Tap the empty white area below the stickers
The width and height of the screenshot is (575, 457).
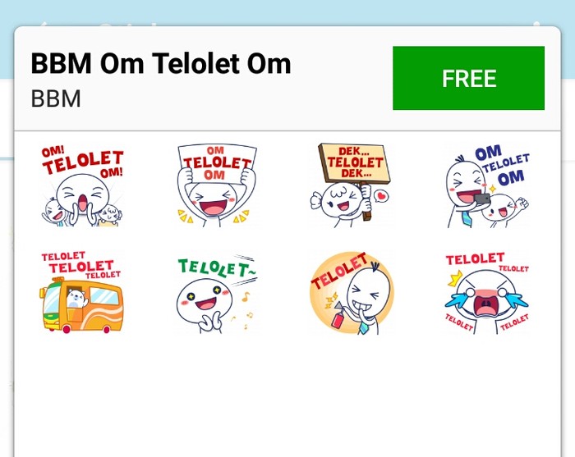(x=287, y=397)
